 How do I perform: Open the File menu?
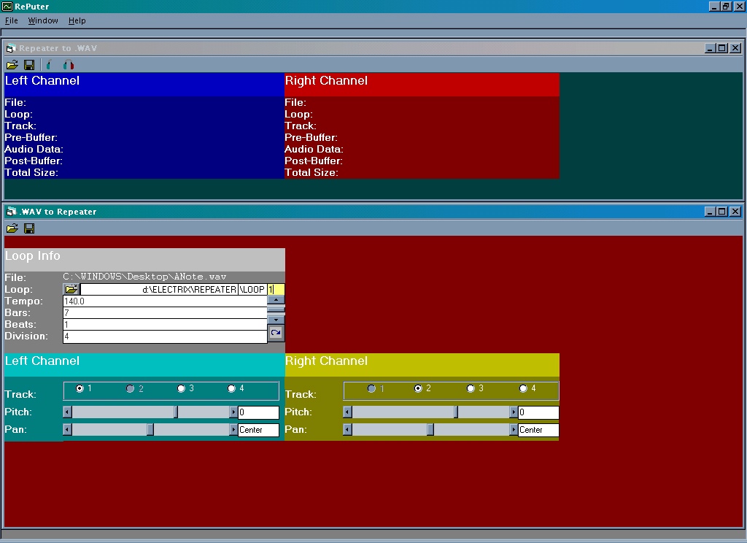point(12,20)
